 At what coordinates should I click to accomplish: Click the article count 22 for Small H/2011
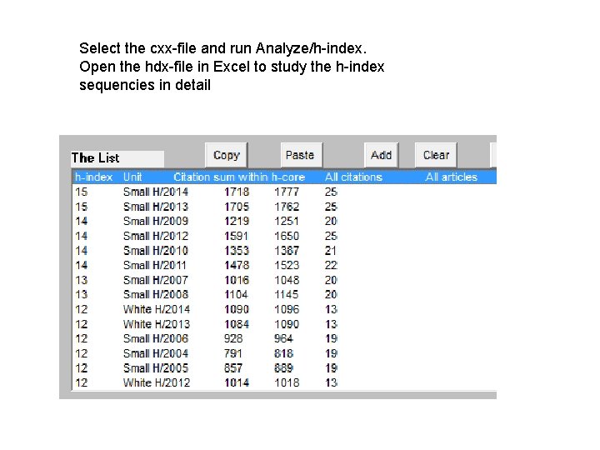point(331,265)
